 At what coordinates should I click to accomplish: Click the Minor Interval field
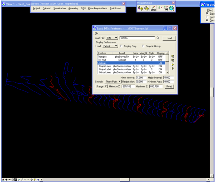click(x=141, y=78)
